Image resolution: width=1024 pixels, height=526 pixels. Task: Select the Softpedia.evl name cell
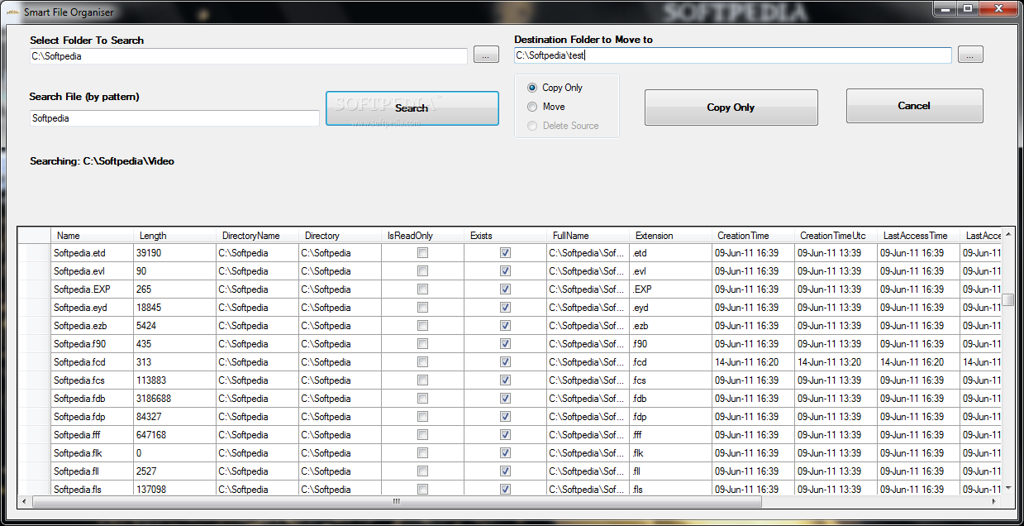(92, 271)
